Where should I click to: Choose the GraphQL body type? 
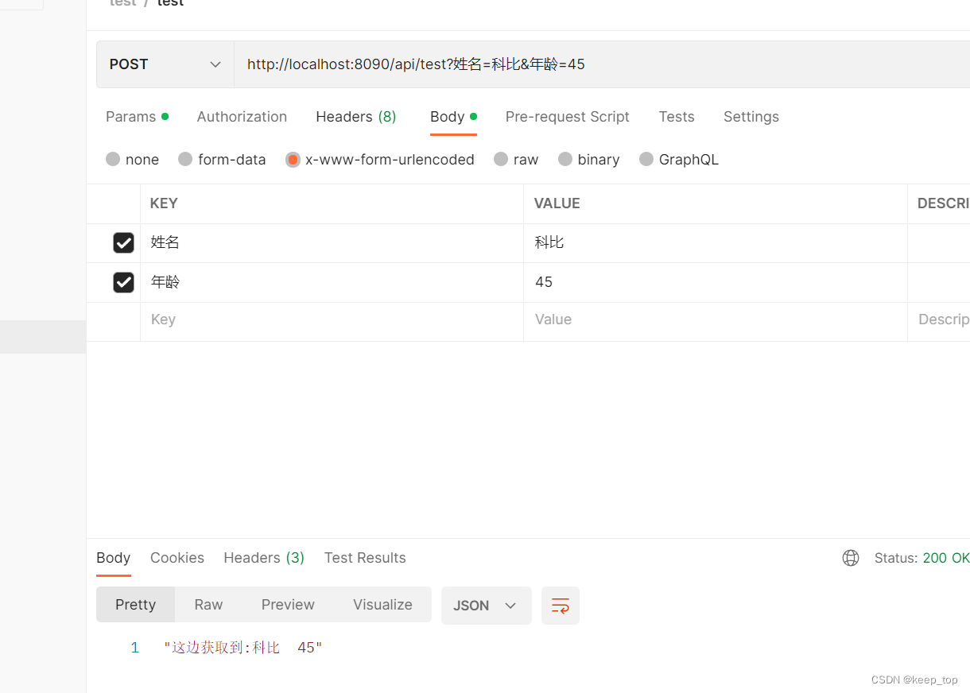pos(679,159)
